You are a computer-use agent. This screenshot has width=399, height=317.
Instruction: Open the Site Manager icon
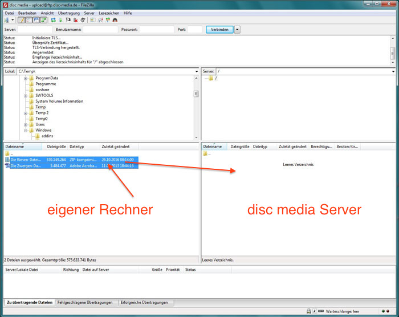click(6, 20)
